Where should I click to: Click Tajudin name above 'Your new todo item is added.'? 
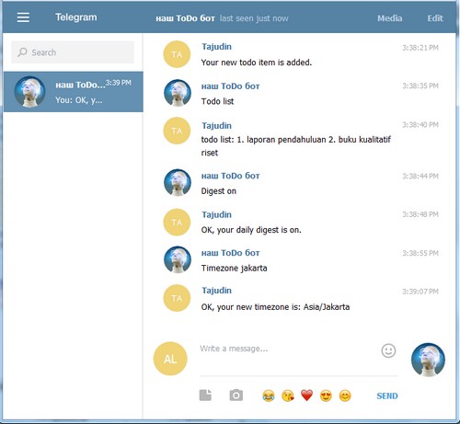pos(216,47)
